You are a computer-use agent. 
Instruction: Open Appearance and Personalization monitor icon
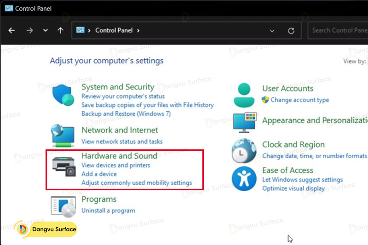click(245, 122)
